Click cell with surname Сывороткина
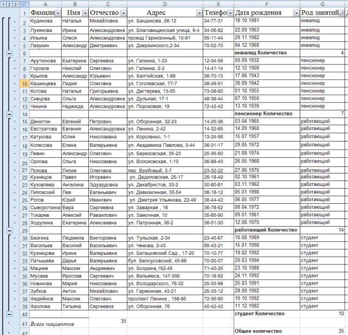The width and height of the screenshot is (348, 335). tap(46, 208)
